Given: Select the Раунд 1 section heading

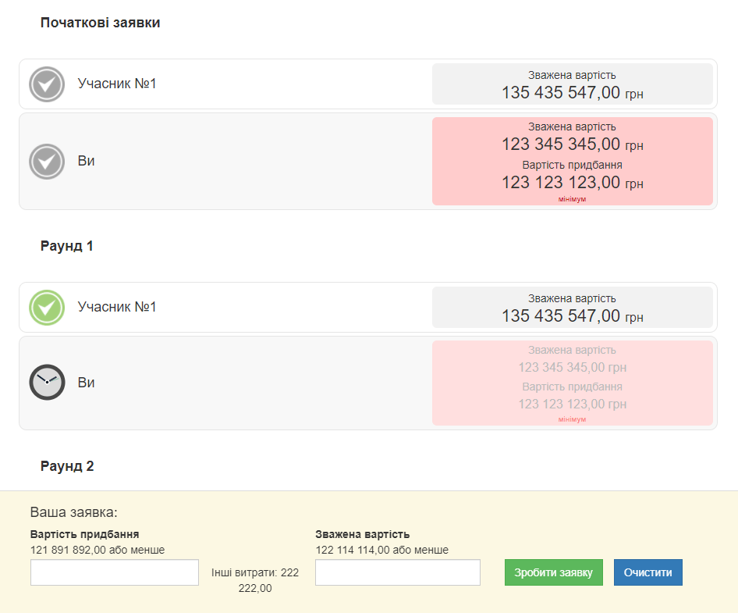Looking at the screenshot, I should click(67, 246).
